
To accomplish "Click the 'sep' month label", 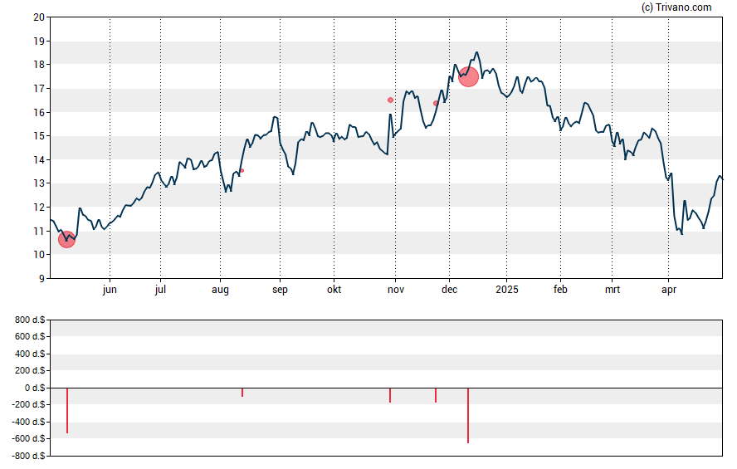I will coord(280,290).
